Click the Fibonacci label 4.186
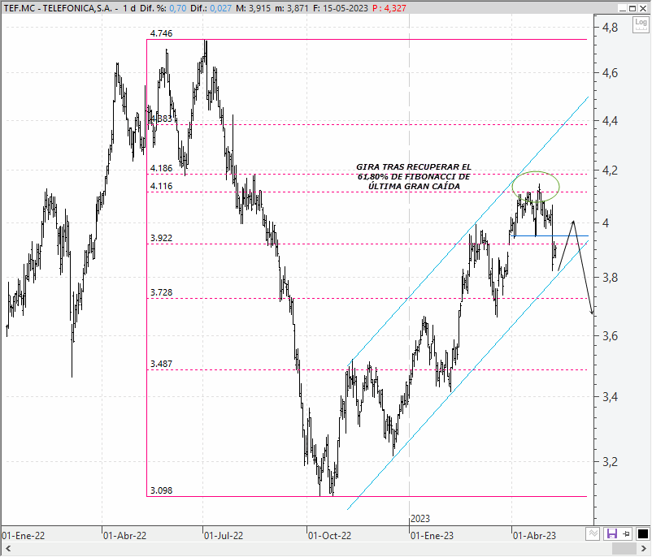Viewport: 652px width, 557px height. coord(161,168)
